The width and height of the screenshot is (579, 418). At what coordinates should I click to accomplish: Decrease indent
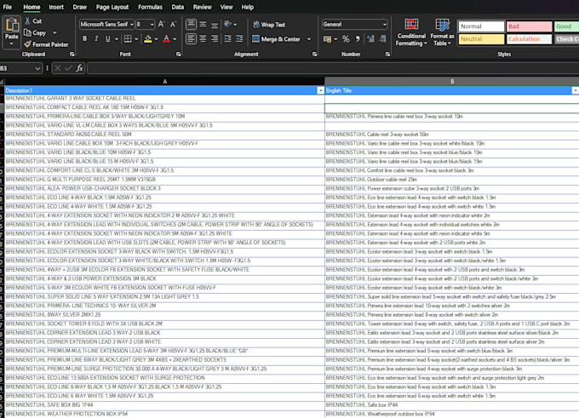pyautogui.click(x=227, y=39)
